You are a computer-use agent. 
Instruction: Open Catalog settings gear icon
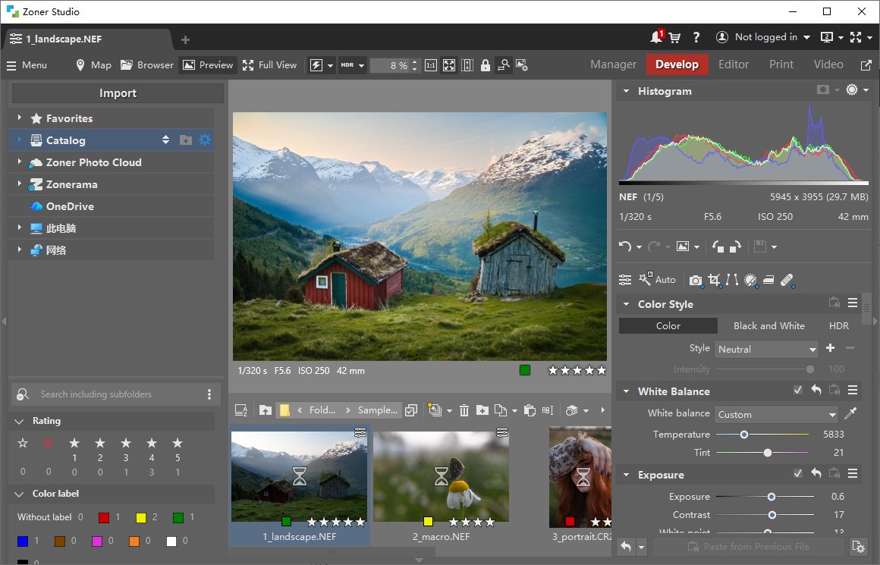205,140
